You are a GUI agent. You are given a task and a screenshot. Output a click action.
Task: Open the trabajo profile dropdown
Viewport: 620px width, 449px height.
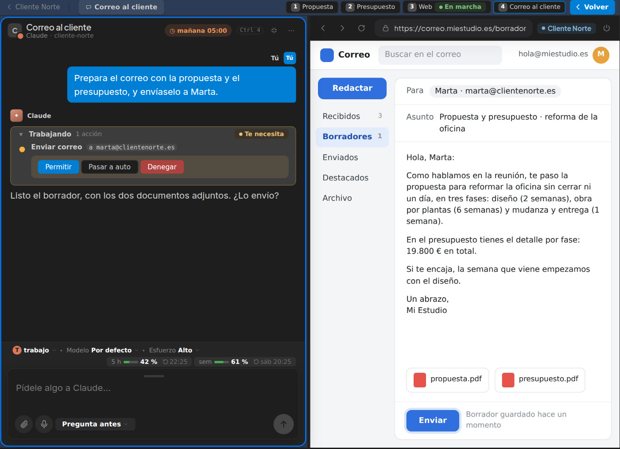[x=35, y=350]
